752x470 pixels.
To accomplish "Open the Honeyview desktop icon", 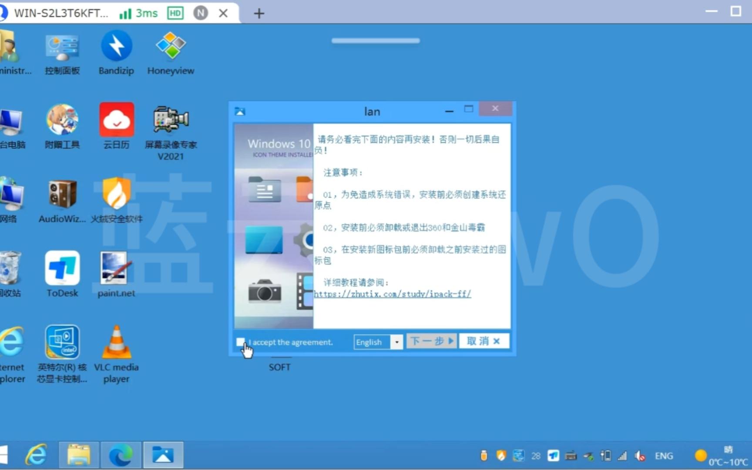I will point(171,53).
